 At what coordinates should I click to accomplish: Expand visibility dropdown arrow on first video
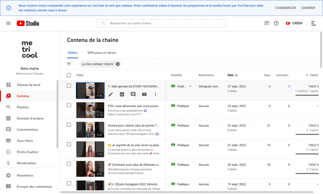(191, 86)
